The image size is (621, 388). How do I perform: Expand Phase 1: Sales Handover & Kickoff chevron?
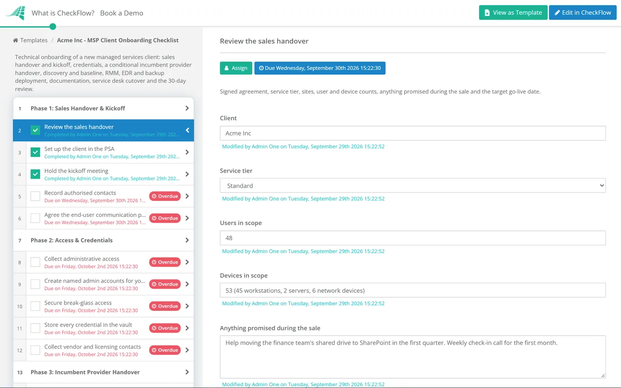coord(187,108)
